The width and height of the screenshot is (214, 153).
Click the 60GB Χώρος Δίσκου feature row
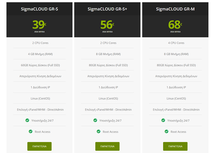(x=39, y=65)
